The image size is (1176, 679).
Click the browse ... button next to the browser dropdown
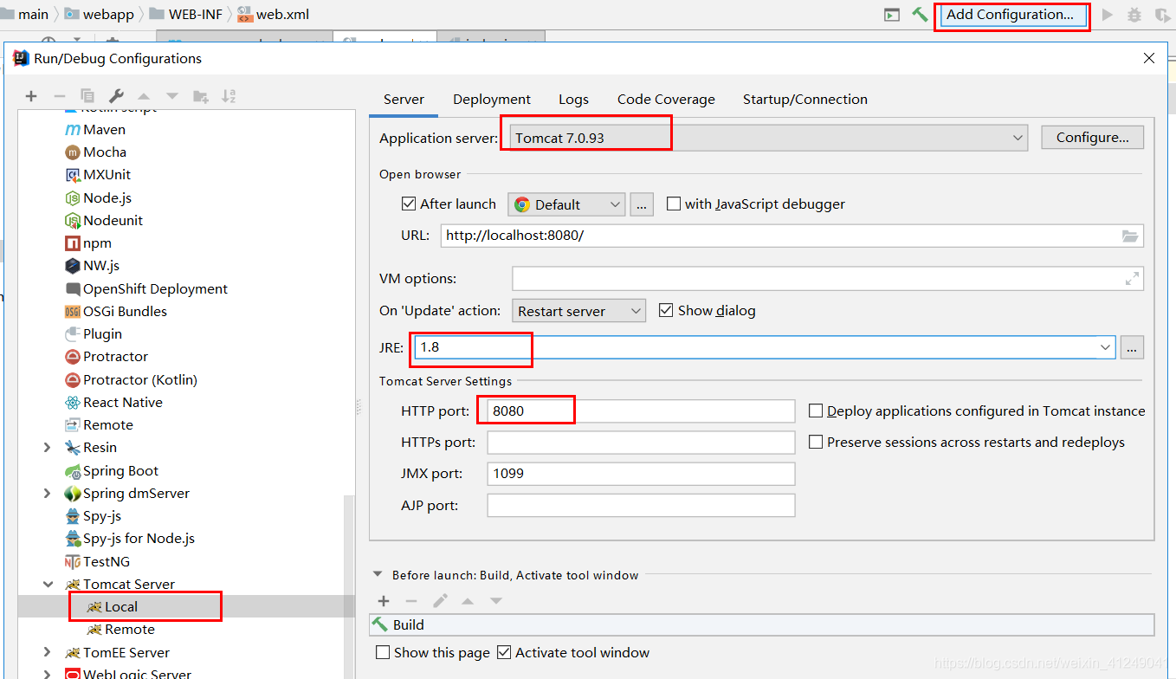(642, 204)
